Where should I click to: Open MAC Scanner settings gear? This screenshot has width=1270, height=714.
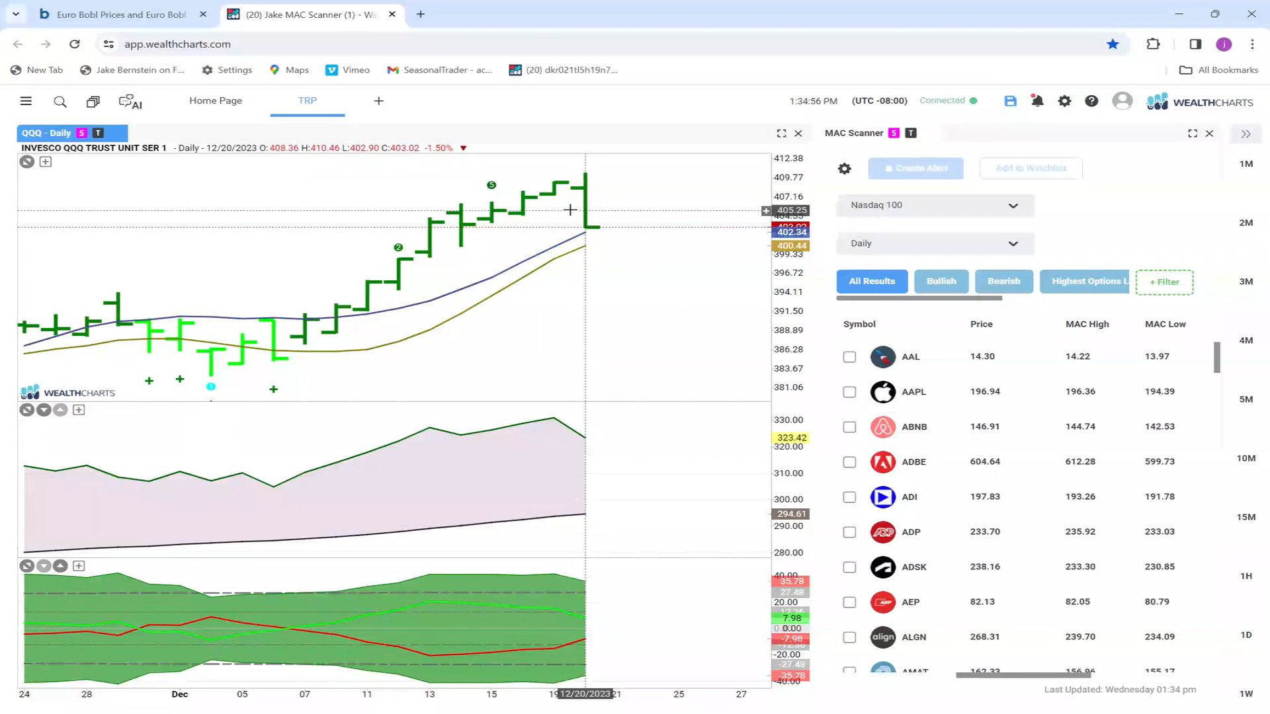[x=845, y=169]
